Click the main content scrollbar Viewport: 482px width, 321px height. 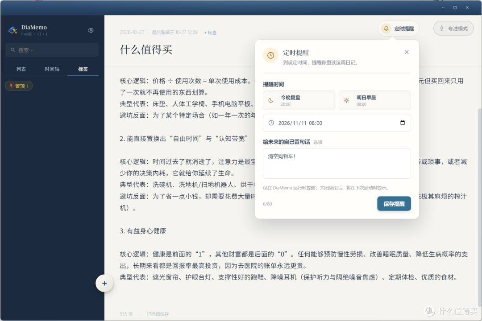[479, 207]
